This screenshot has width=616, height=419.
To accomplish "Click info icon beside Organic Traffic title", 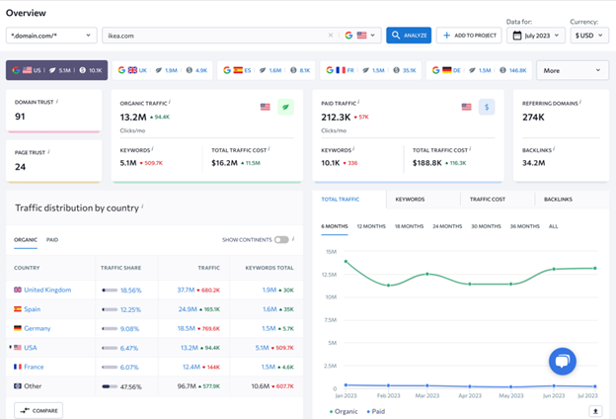I will pyautogui.click(x=170, y=102).
